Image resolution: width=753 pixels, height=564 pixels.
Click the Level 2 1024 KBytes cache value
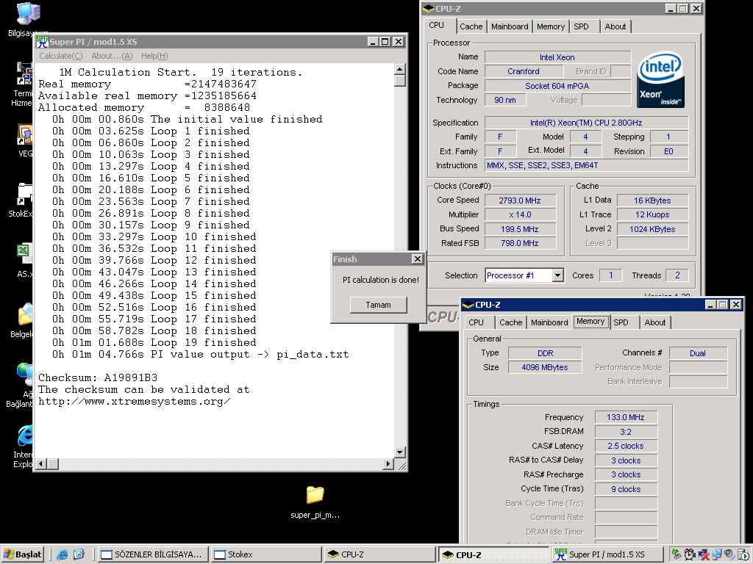click(652, 229)
